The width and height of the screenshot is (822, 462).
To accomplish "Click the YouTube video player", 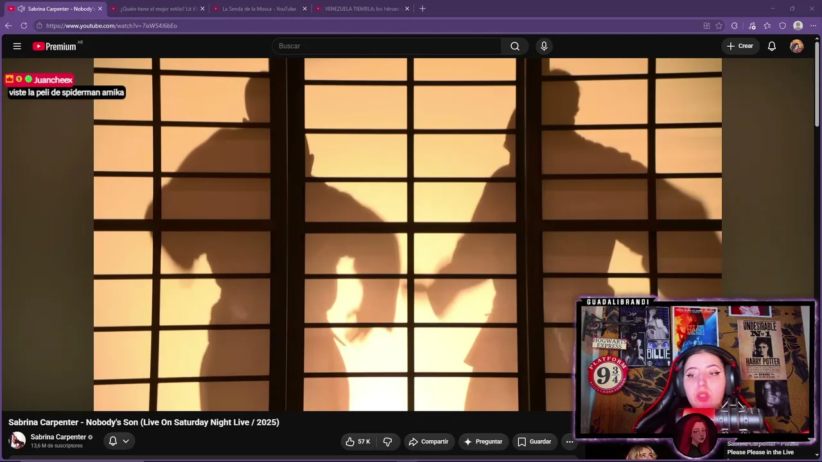I will [408, 234].
